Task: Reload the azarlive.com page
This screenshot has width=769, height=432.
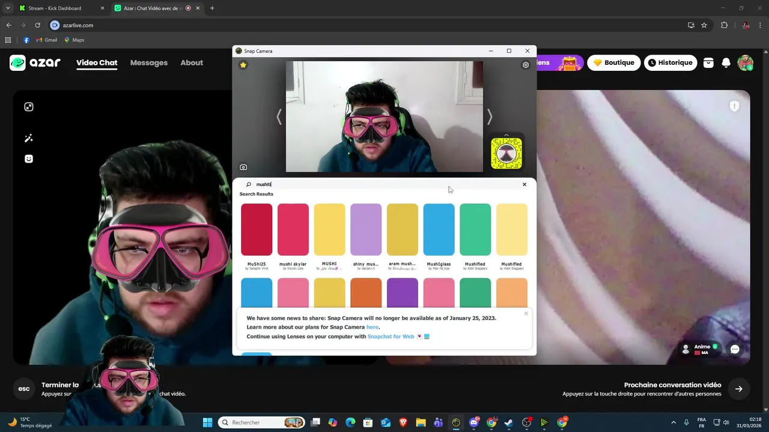Action: [37, 25]
